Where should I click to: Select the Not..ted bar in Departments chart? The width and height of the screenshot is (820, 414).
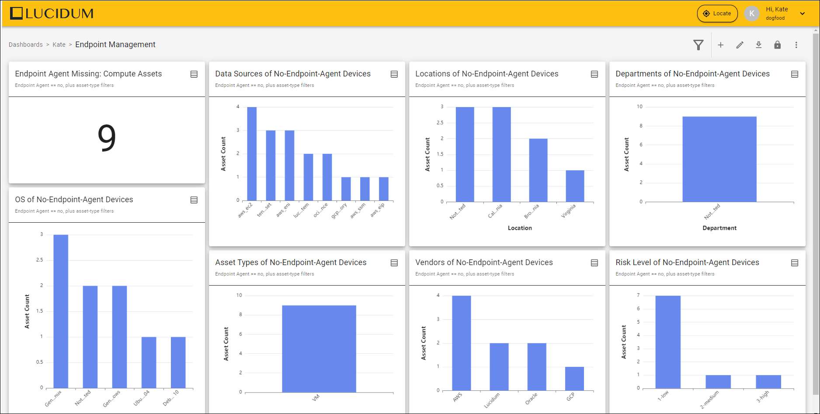click(x=719, y=159)
